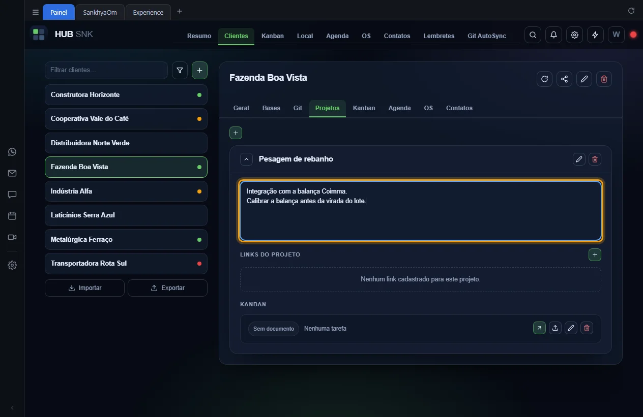The image size is (643, 417).
Task: Open the Contatos tab of the client
Action: pyautogui.click(x=459, y=108)
